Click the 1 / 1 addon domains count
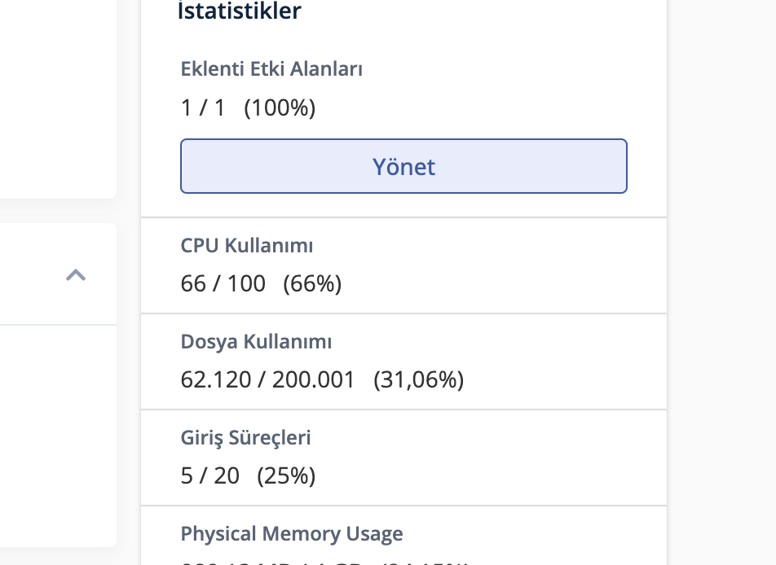 [x=203, y=107]
